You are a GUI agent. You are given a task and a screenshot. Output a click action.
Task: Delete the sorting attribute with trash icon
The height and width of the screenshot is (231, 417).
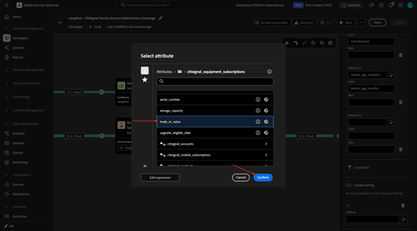(x=403, y=205)
